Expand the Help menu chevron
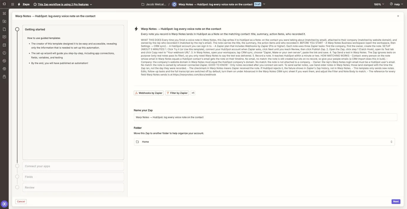 pyautogui.click(x=402, y=4)
